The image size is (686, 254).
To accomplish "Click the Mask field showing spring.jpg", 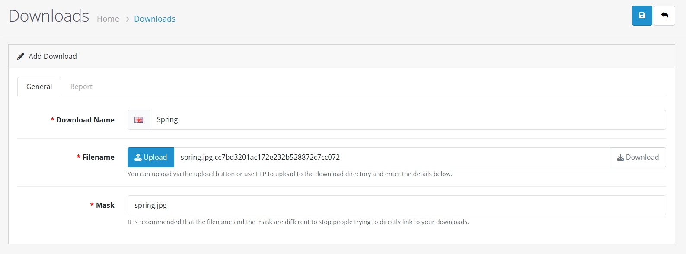I will point(396,205).
